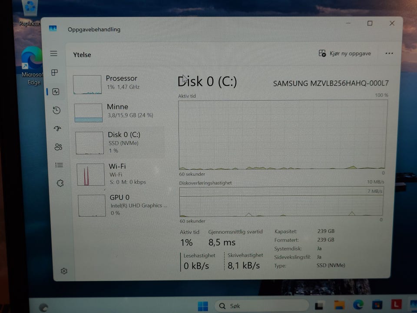Select the Performance page icon in sidebar
Image resolution: width=417 pixels, height=313 pixels.
56,92
